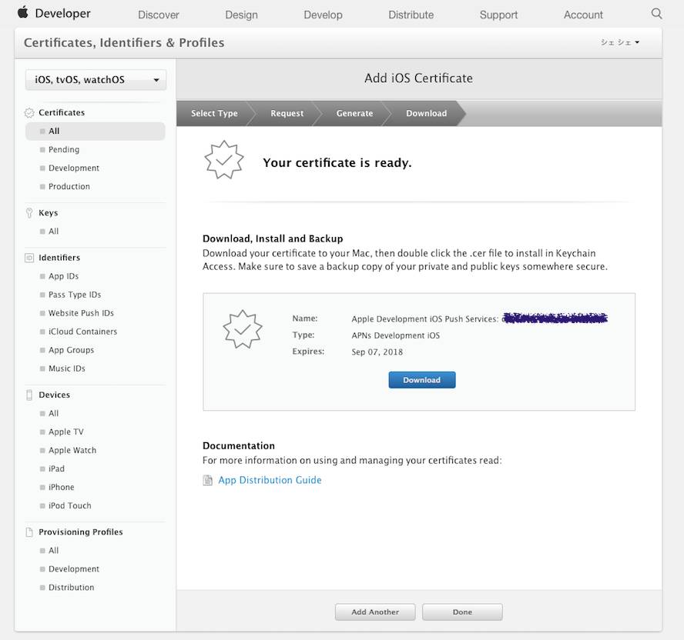Go to the Request step
The image size is (684, 640).
click(287, 113)
